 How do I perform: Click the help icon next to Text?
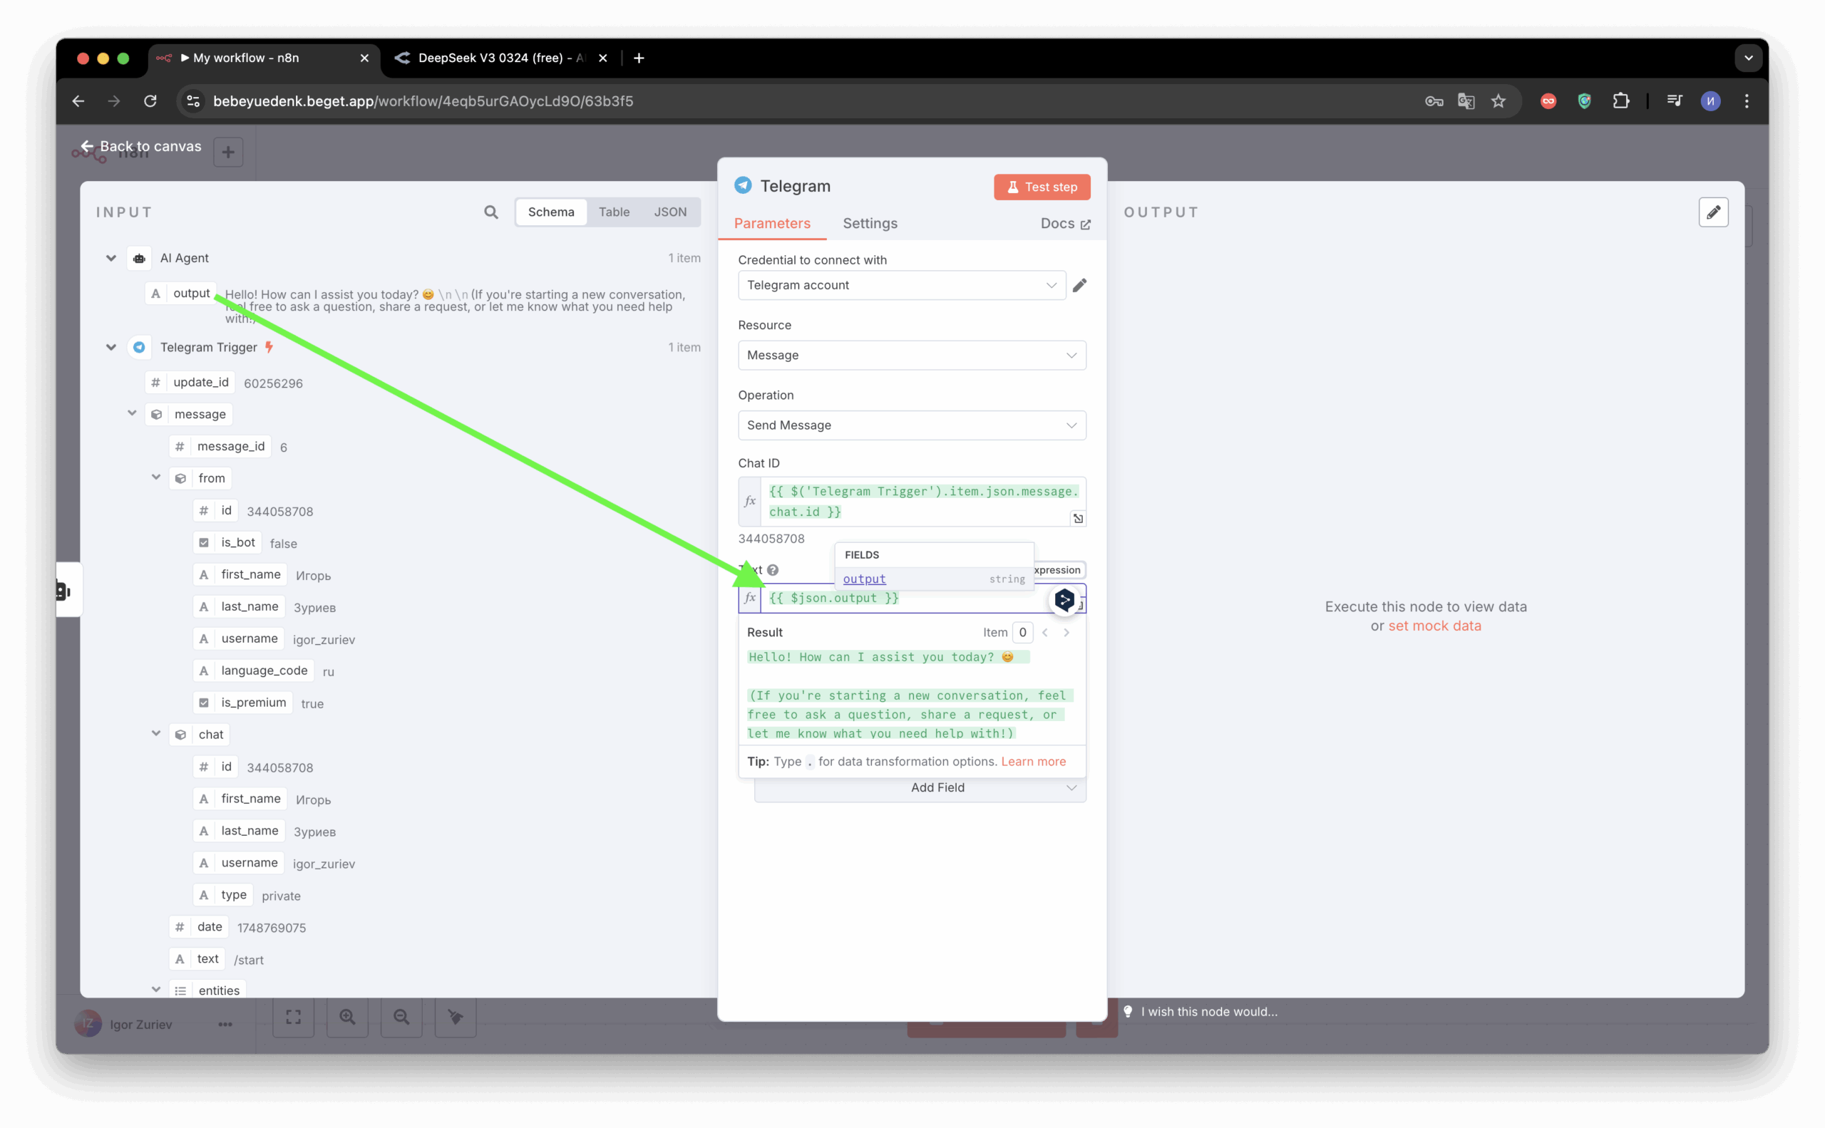click(773, 570)
